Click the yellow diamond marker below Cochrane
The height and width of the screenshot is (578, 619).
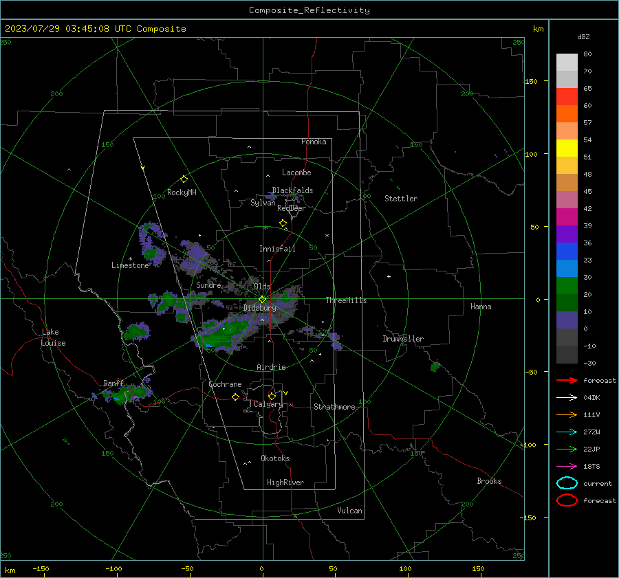[235, 397]
